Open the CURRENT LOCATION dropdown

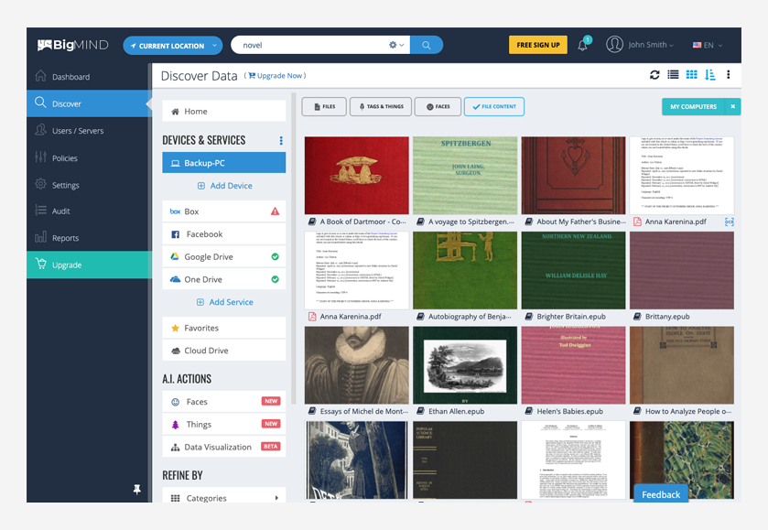(x=172, y=44)
